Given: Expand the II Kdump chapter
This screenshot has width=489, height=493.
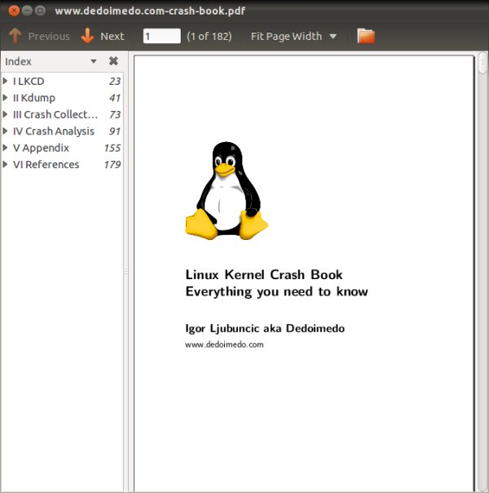Looking at the screenshot, I should (5, 97).
